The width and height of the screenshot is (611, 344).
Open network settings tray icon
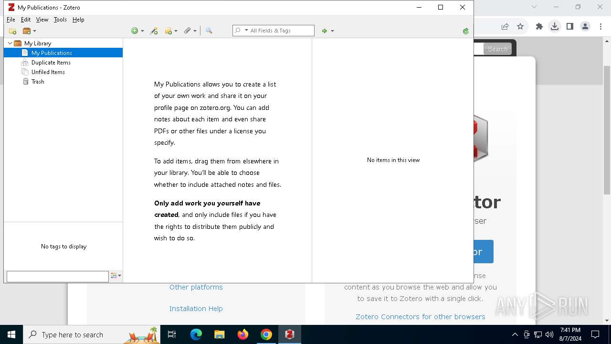pos(538,334)
